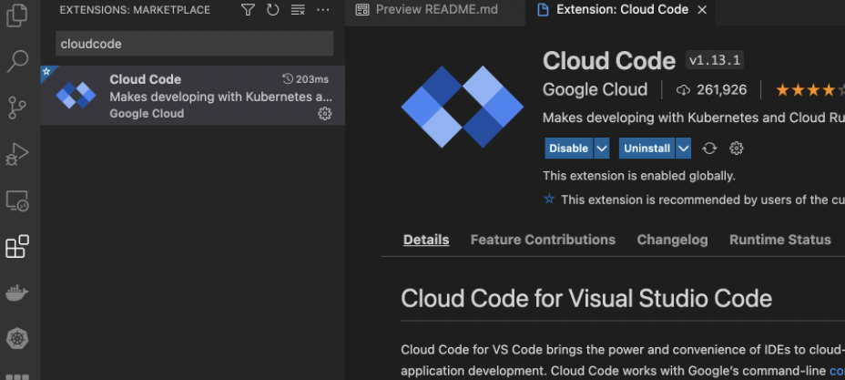
Task: Select Cloud Code in search results
Action: pyautogui.click(x=192, y=96)
